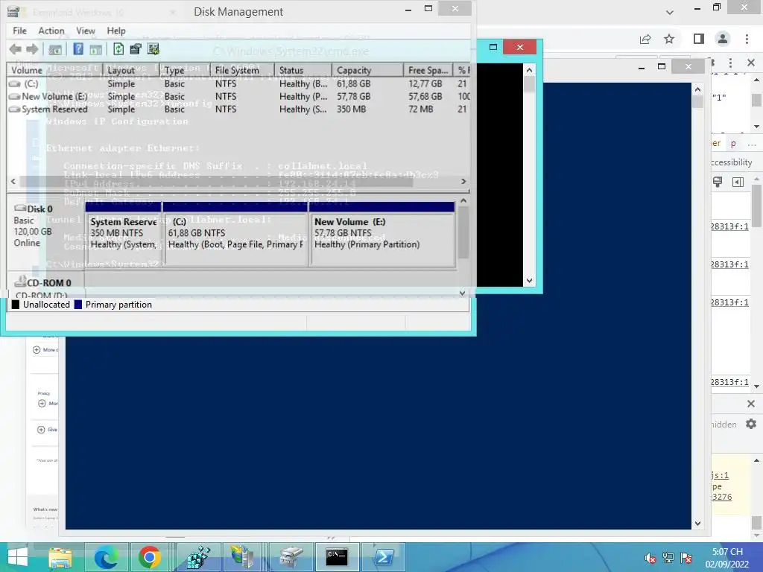
Task: Open DevTools three-dot customize menu
Action: point(730,63)
